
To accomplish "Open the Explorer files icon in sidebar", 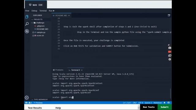I will pos(27,17).
